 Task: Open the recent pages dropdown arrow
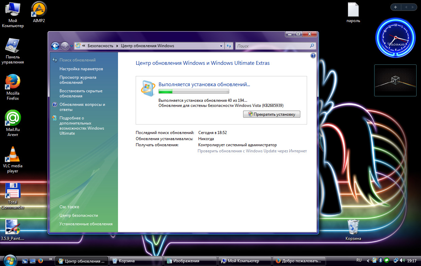point(72,46)
